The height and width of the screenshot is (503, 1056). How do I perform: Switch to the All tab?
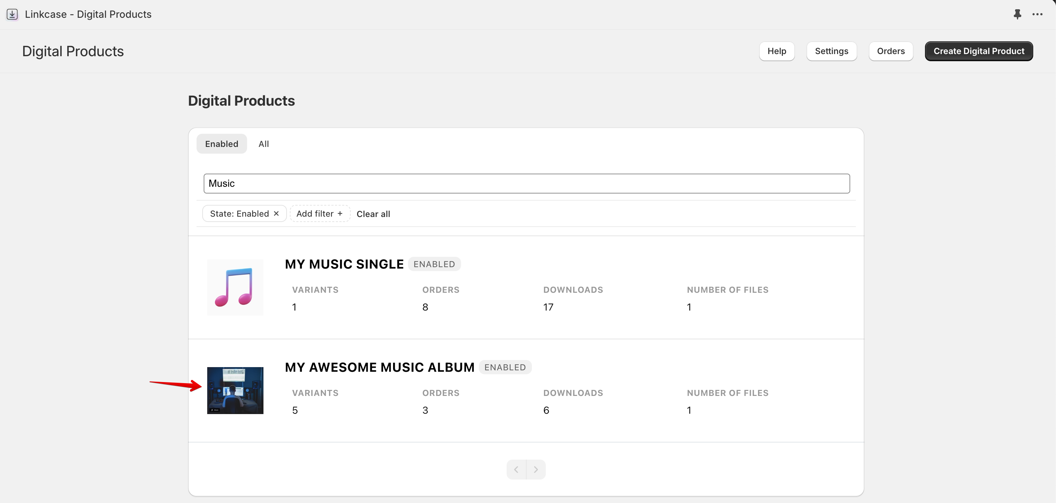(263, 143)
